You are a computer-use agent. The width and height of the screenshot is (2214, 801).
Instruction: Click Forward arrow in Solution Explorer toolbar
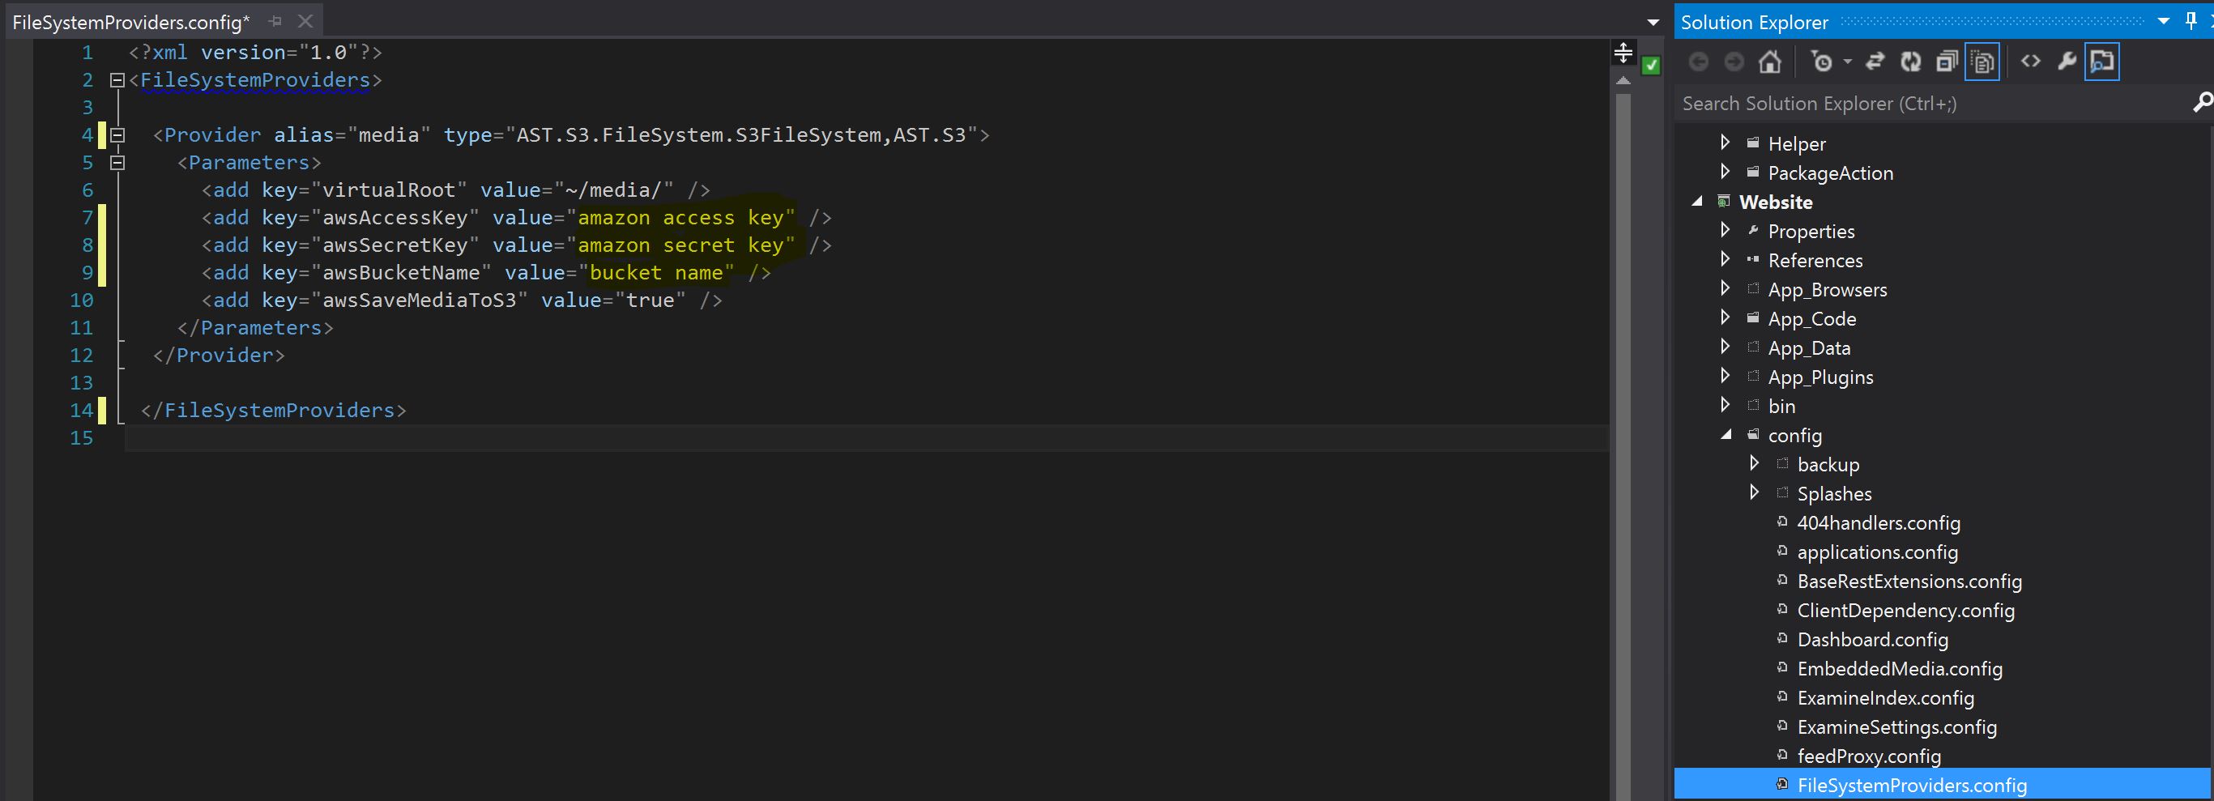pyautogui.click(x=1734, y=62)
